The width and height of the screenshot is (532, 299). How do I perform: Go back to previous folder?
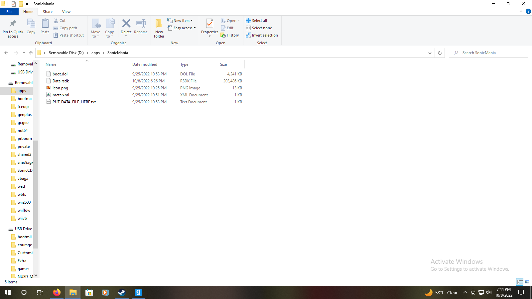[6, 53]
